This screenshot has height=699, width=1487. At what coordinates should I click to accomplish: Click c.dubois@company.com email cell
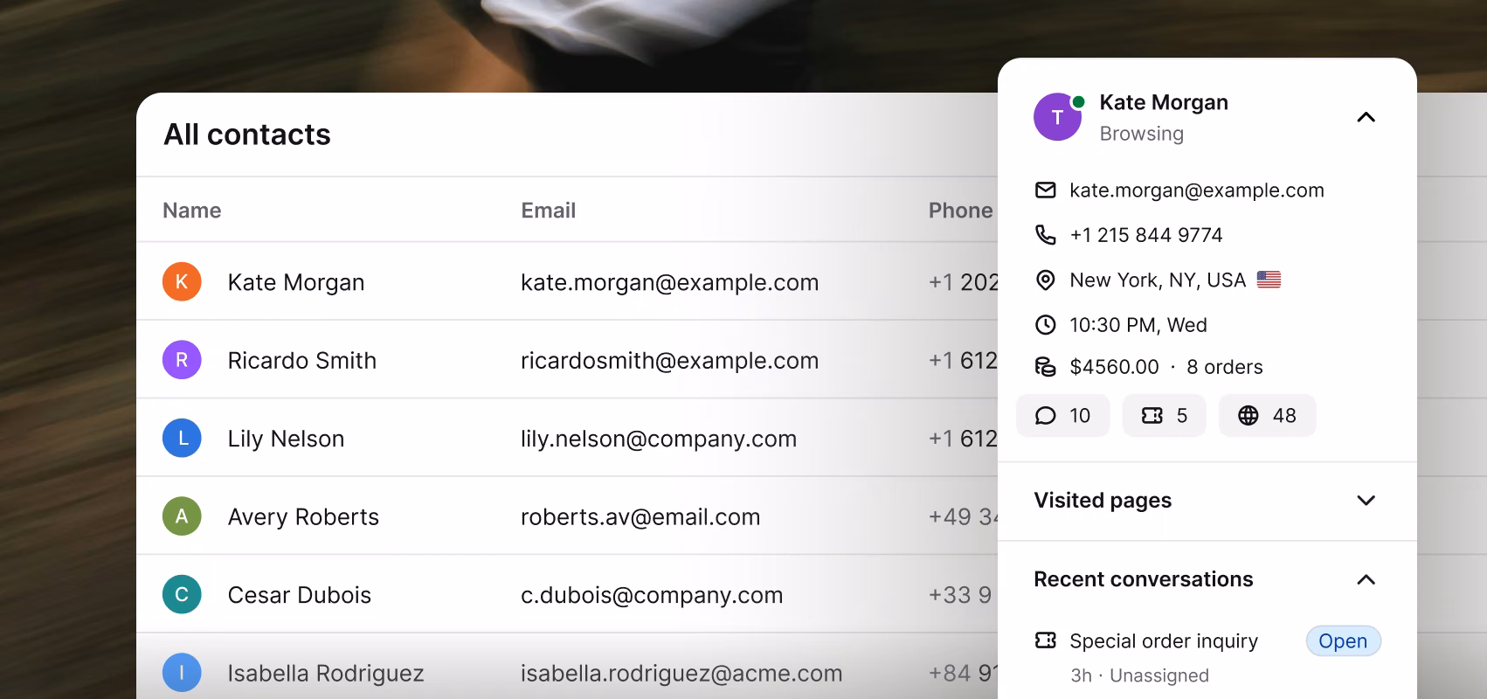652,595
